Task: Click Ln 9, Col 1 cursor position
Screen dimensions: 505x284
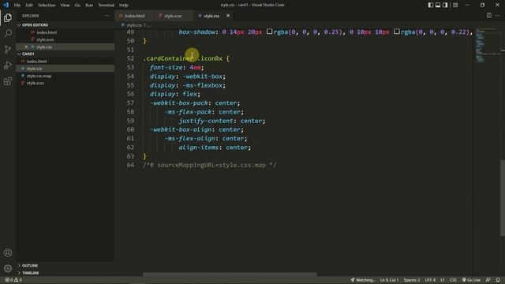Action: click(x=389, y=280)
